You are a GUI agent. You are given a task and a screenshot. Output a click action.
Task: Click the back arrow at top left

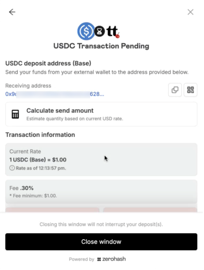[12, 12]
